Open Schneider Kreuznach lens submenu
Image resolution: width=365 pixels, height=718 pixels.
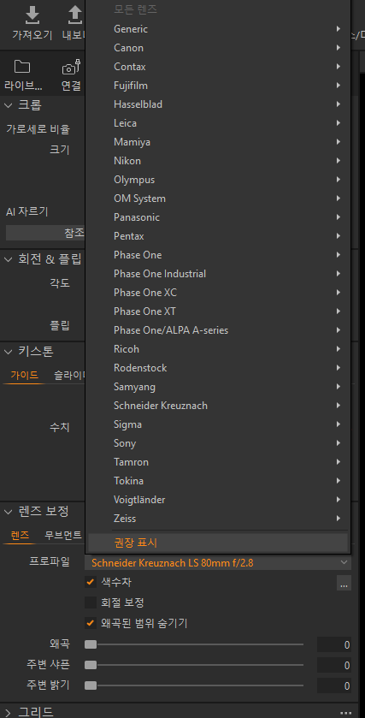tap(218, 406)
